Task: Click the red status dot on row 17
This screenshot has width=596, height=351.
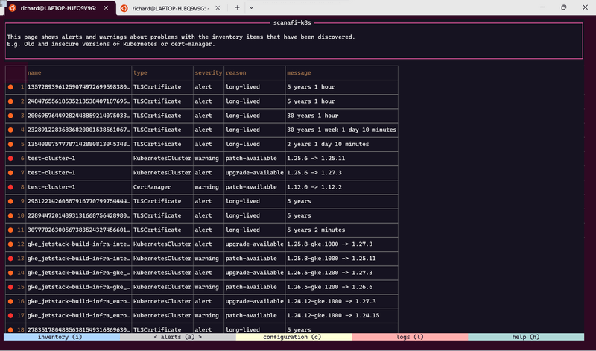Action: pos(10,316)
